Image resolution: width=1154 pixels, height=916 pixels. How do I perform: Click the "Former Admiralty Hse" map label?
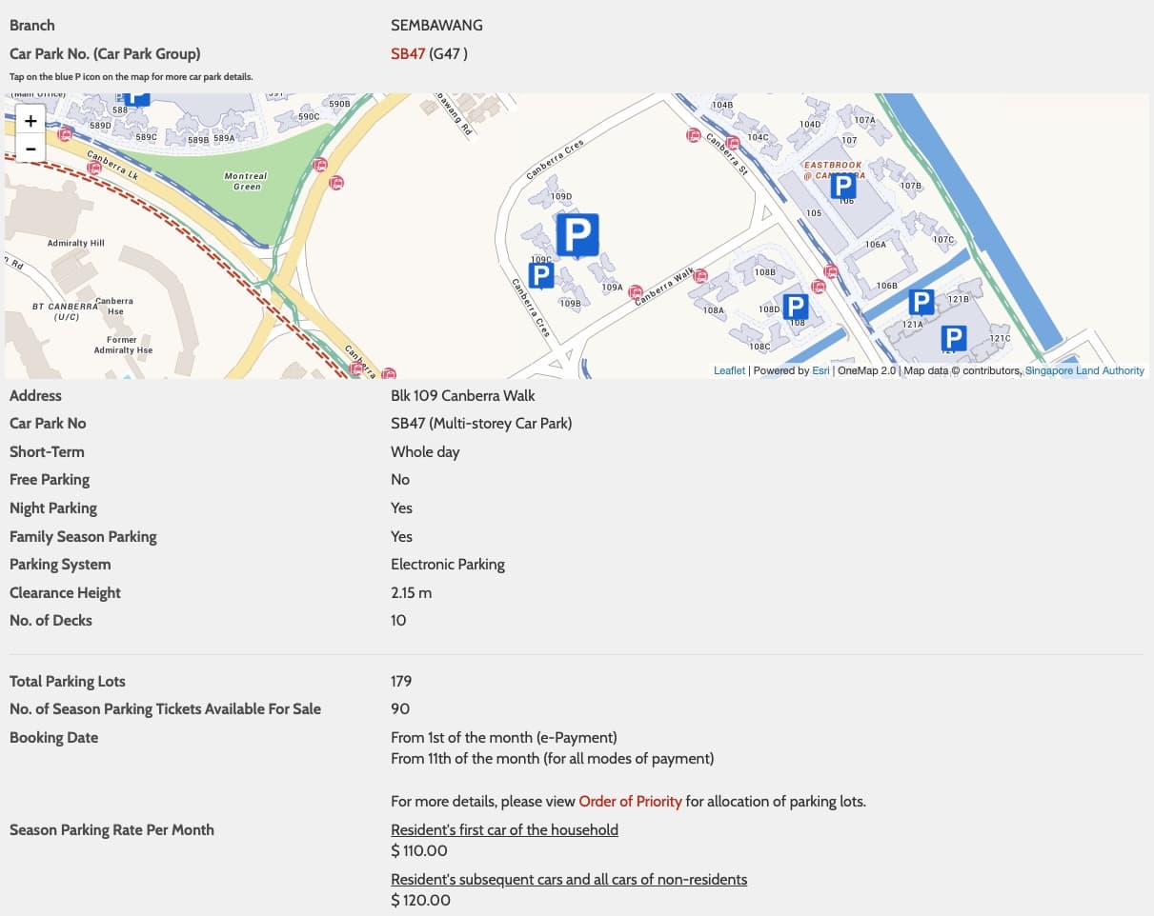123,345
